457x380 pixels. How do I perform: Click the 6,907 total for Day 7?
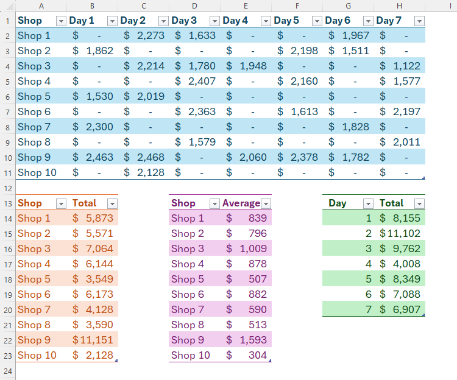[x=399, y=309]
